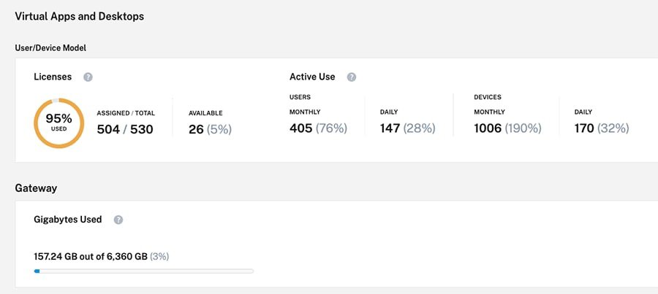Screen dimensions: 658x294
Task: Click the 170 daily devices value
Action: 602,128
